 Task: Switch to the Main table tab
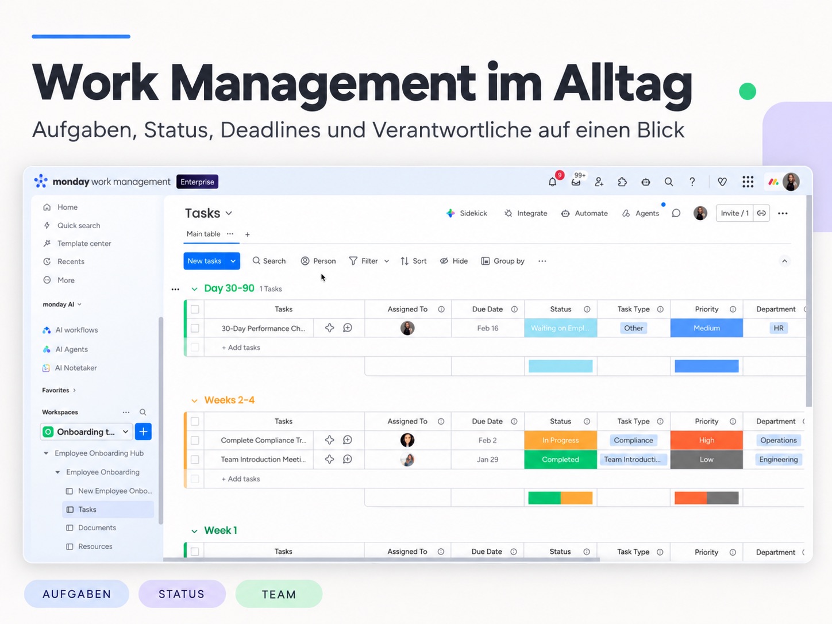coord(203,234)
